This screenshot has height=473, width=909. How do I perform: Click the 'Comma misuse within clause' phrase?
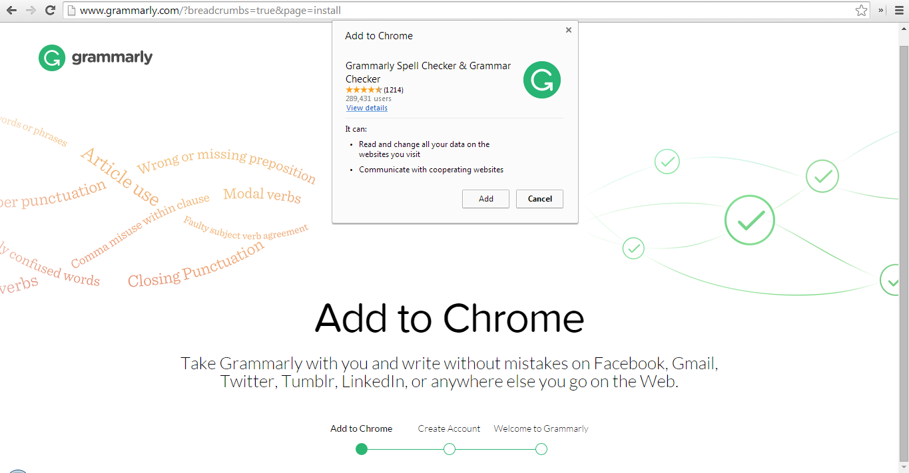141,230
